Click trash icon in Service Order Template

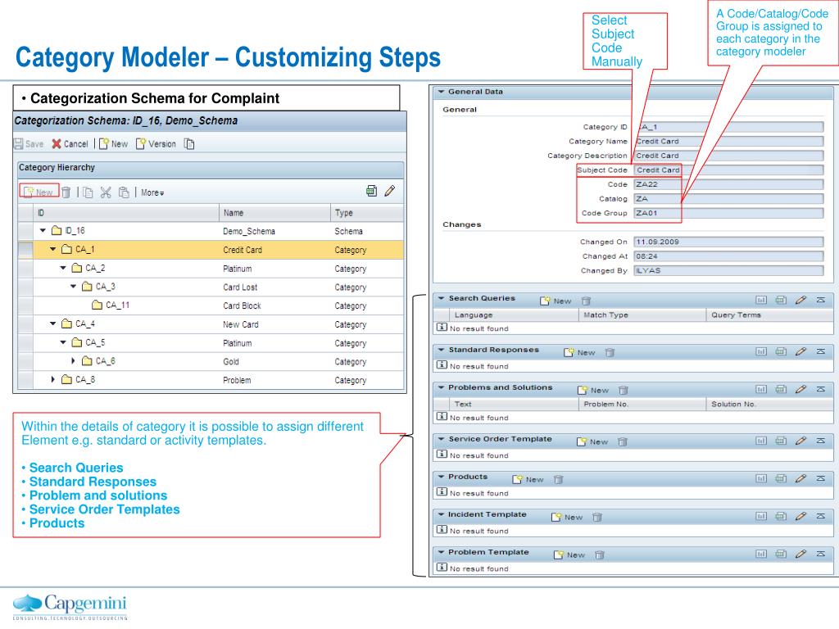tap(623, 441)
